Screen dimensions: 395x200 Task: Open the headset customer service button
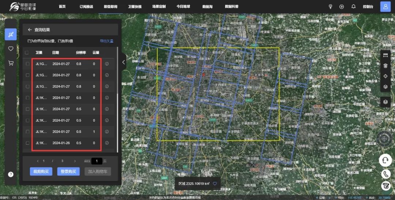tap(385, 160)
